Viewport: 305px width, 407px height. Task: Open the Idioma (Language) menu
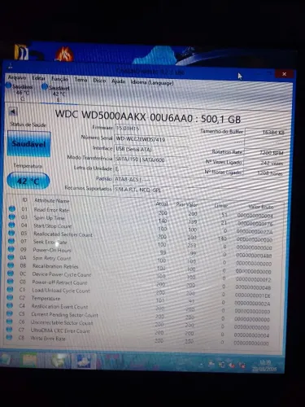[152, 82]
